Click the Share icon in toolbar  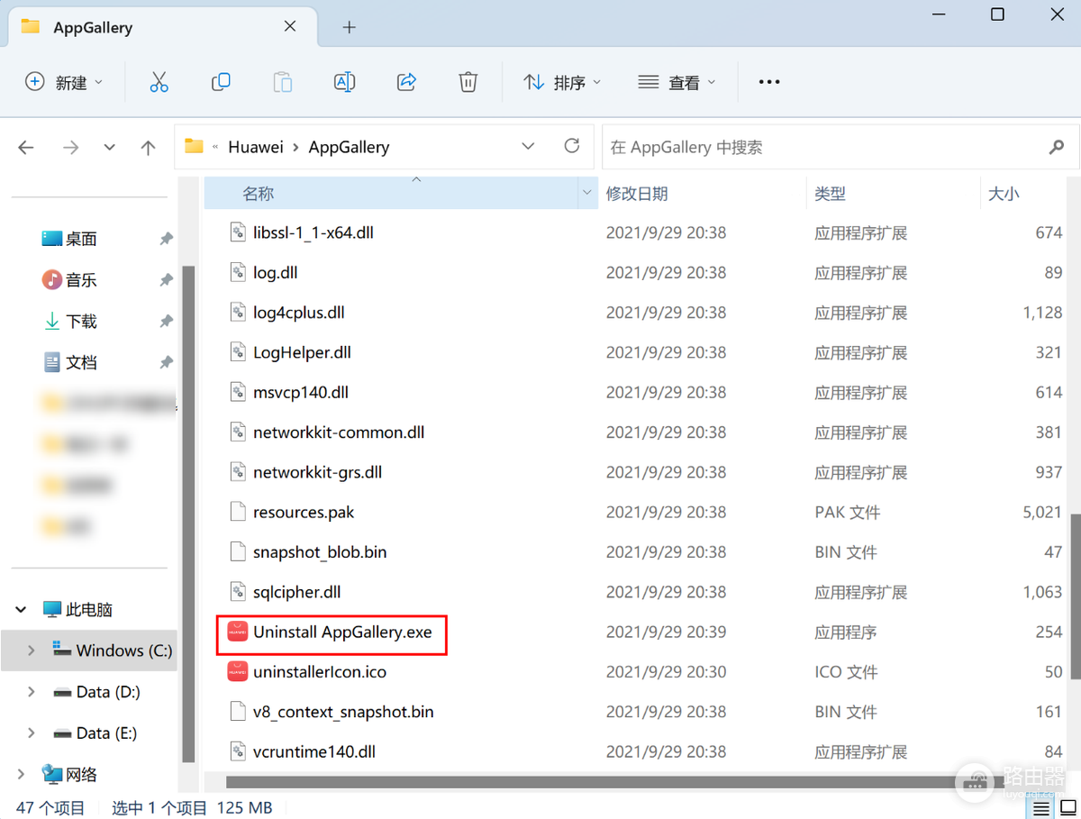click(x=406, y=82)
